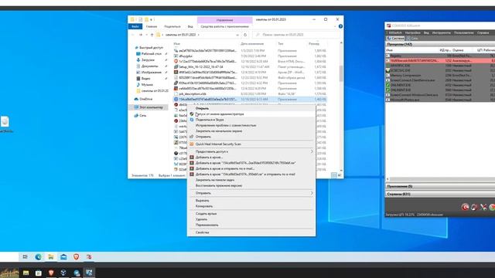Expand Приложения (5) section in KillSwitch
495x278 pixels.
[440, 186]
